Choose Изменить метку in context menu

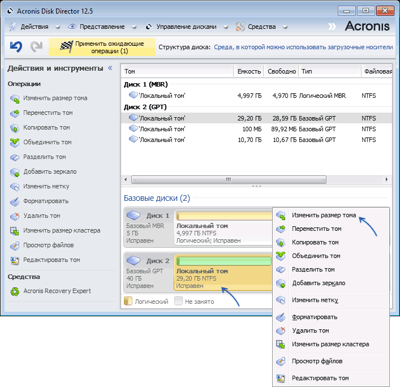click(331, 300)
